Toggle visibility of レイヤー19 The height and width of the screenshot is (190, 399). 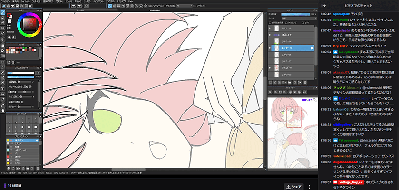point(270,28)
